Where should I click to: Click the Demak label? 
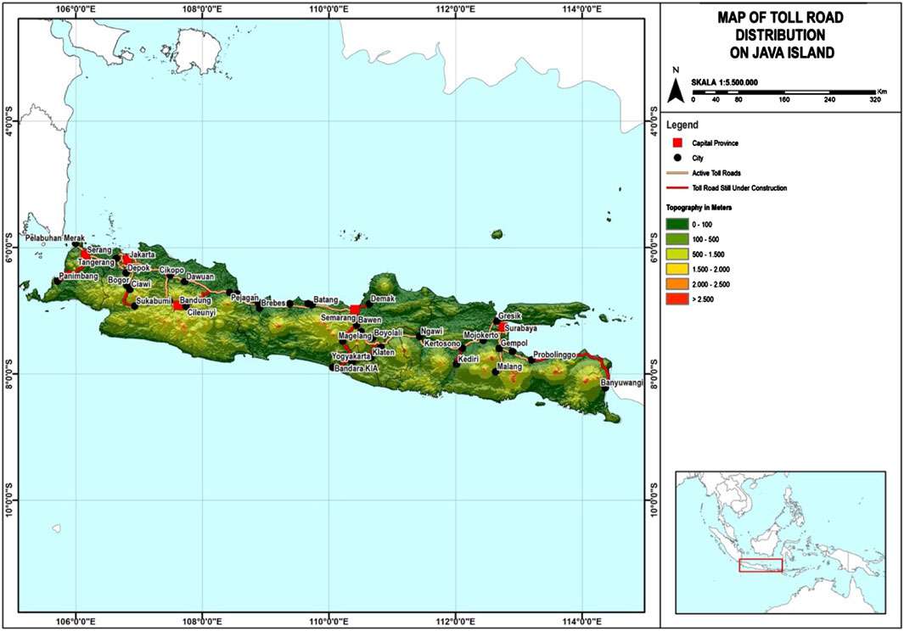[x=383, y=299]
